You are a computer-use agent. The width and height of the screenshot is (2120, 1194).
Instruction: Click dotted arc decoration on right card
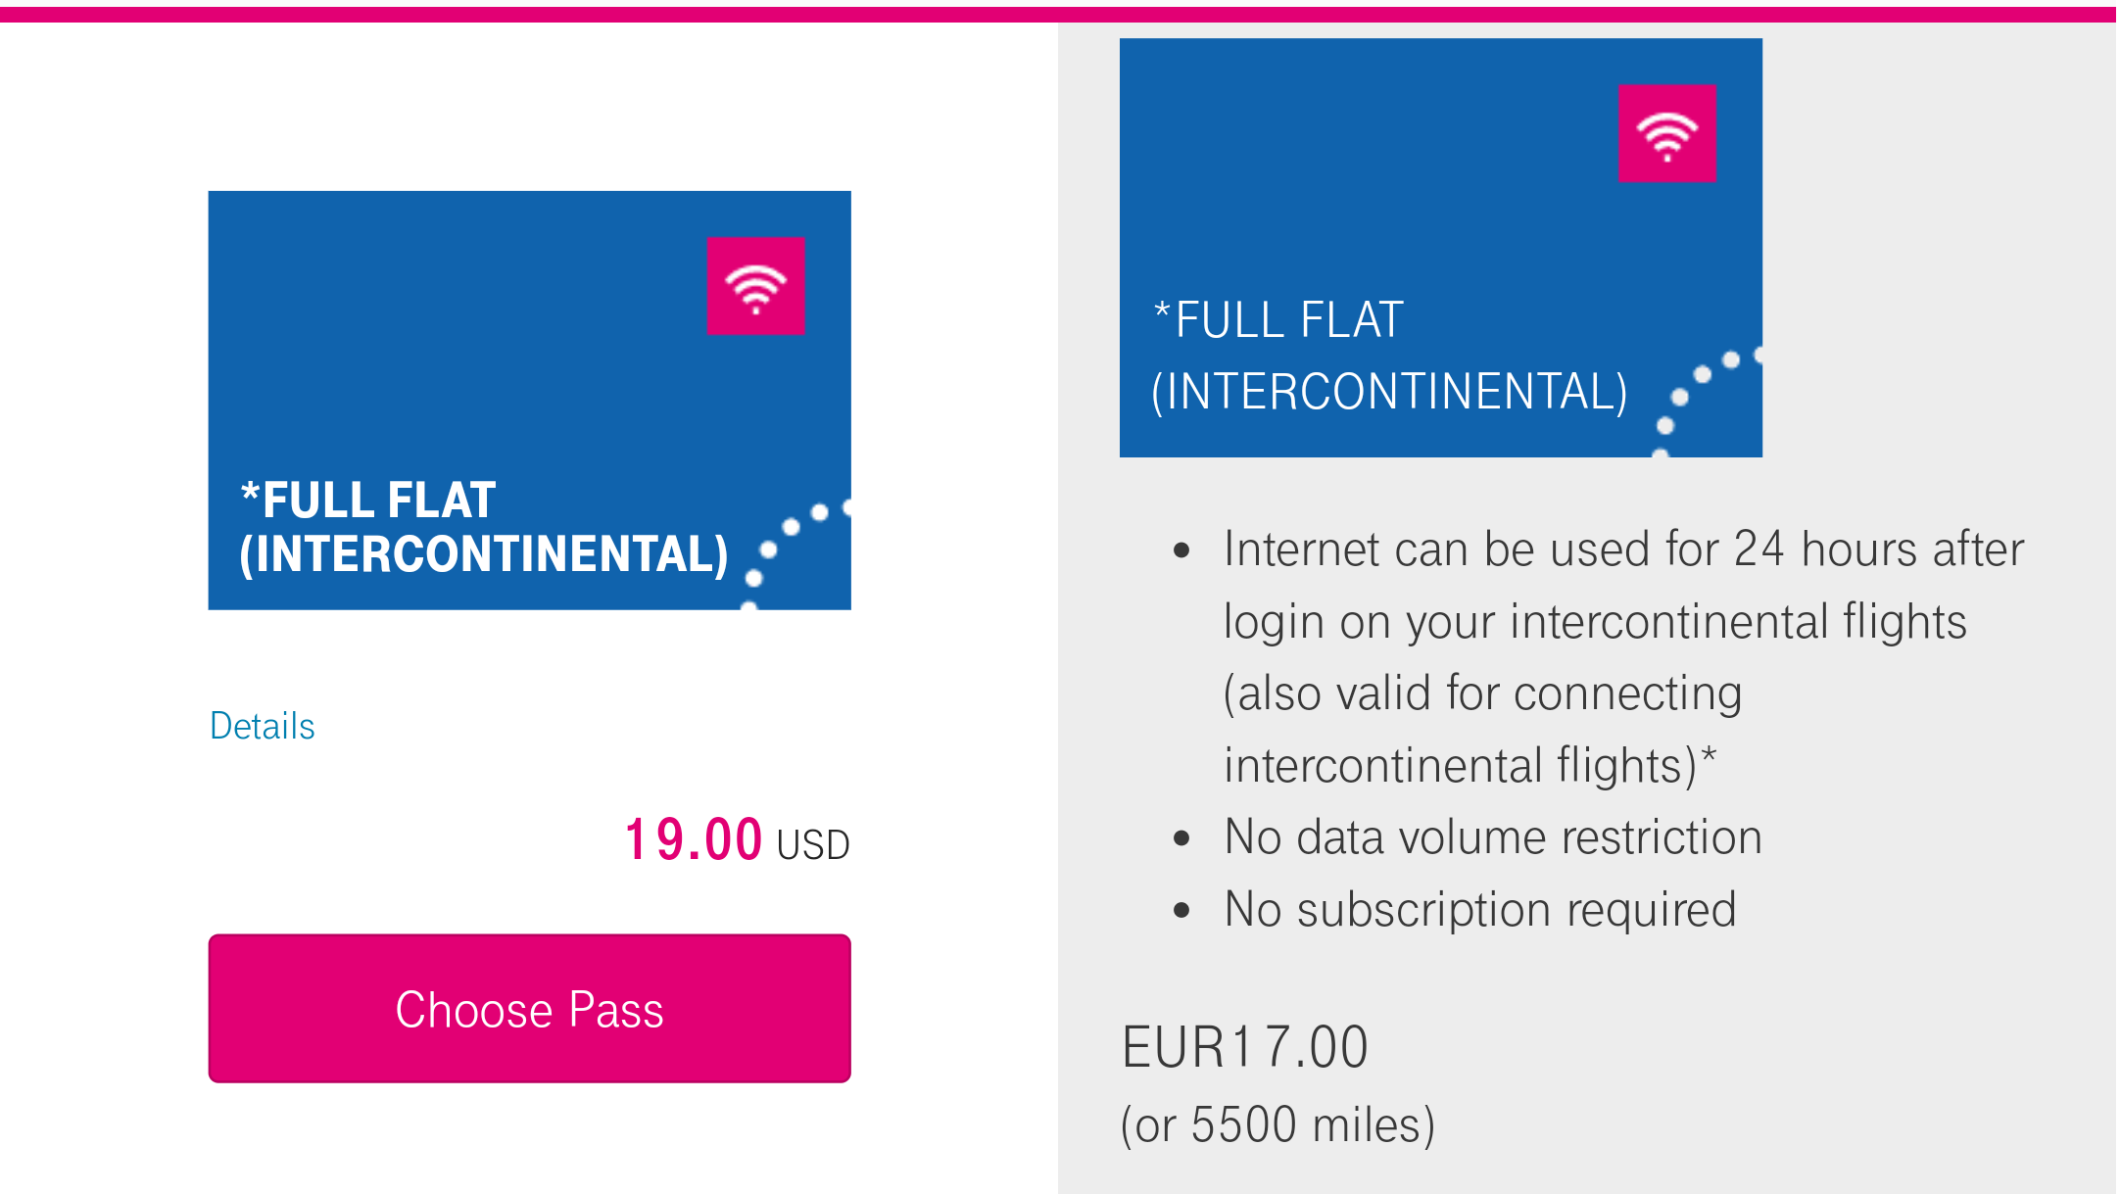1702,396
